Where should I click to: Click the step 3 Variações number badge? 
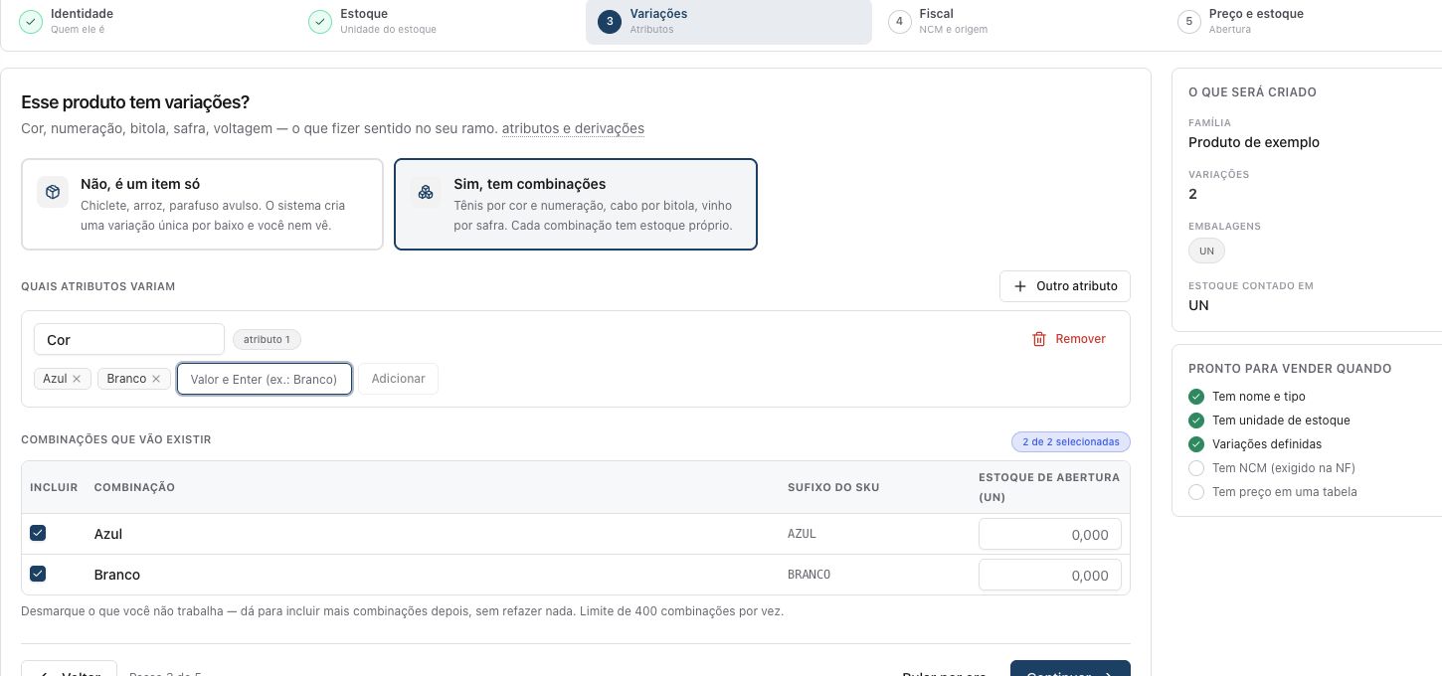click(610, 22)
